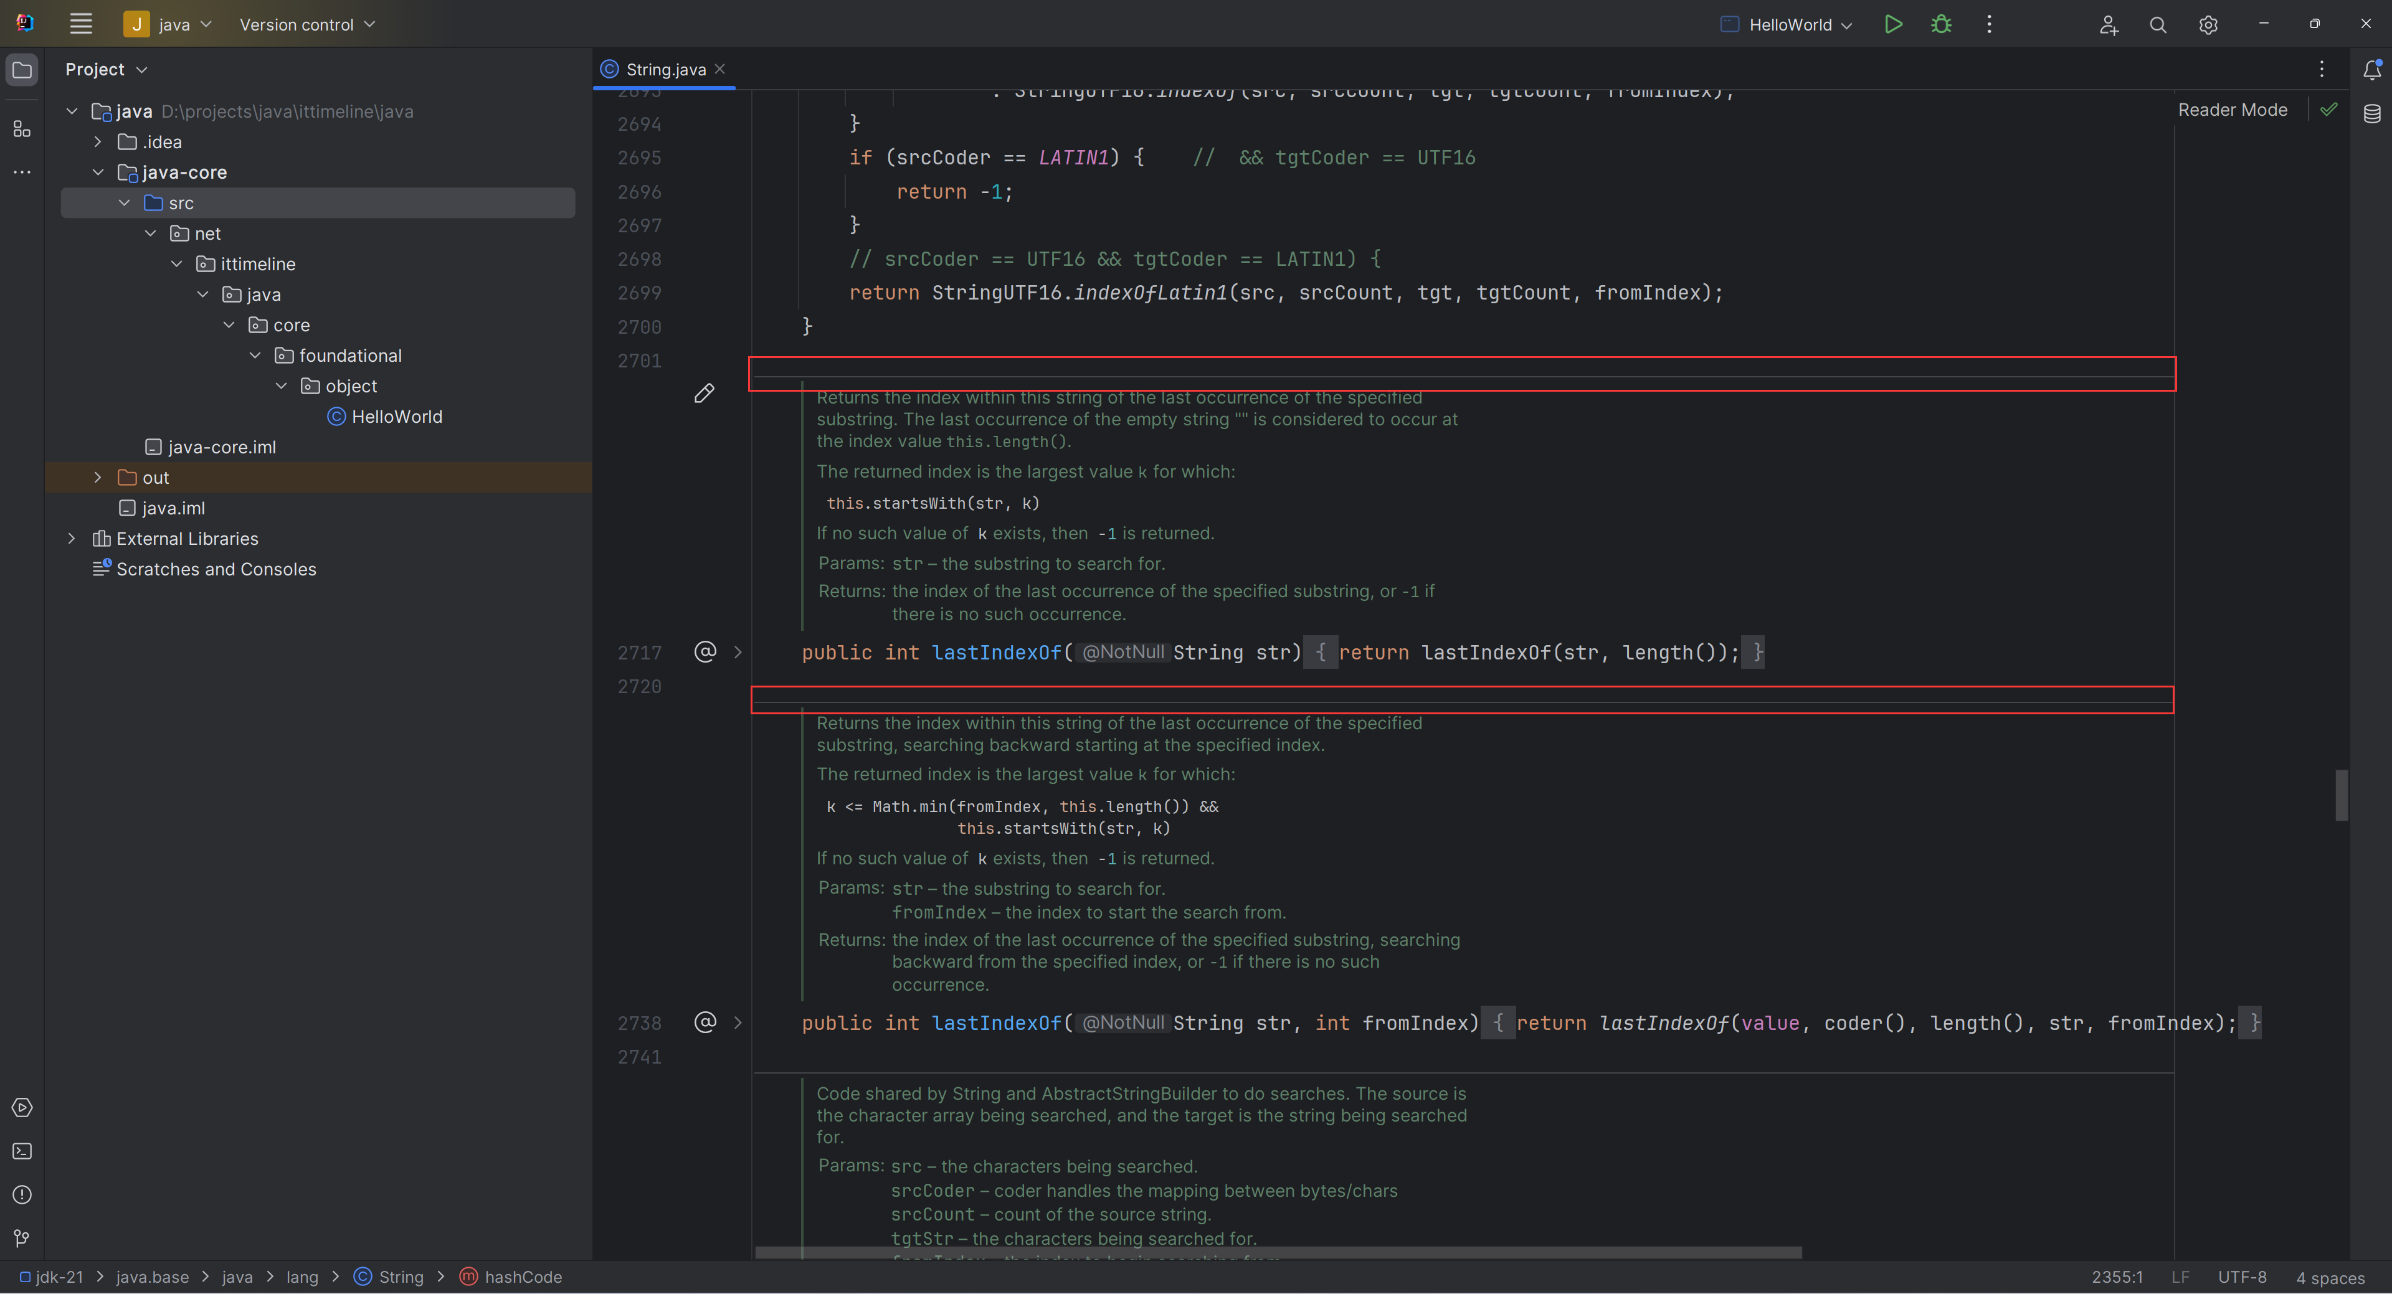Open the java project dropdown

pos(169,24)
